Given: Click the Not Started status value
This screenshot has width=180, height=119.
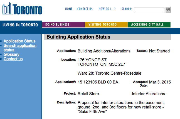Looking at the screenshot, I should pos(159,51).
